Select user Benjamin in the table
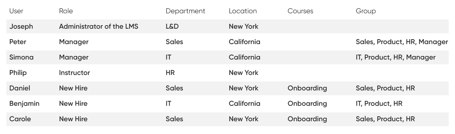 coord(24,104)
